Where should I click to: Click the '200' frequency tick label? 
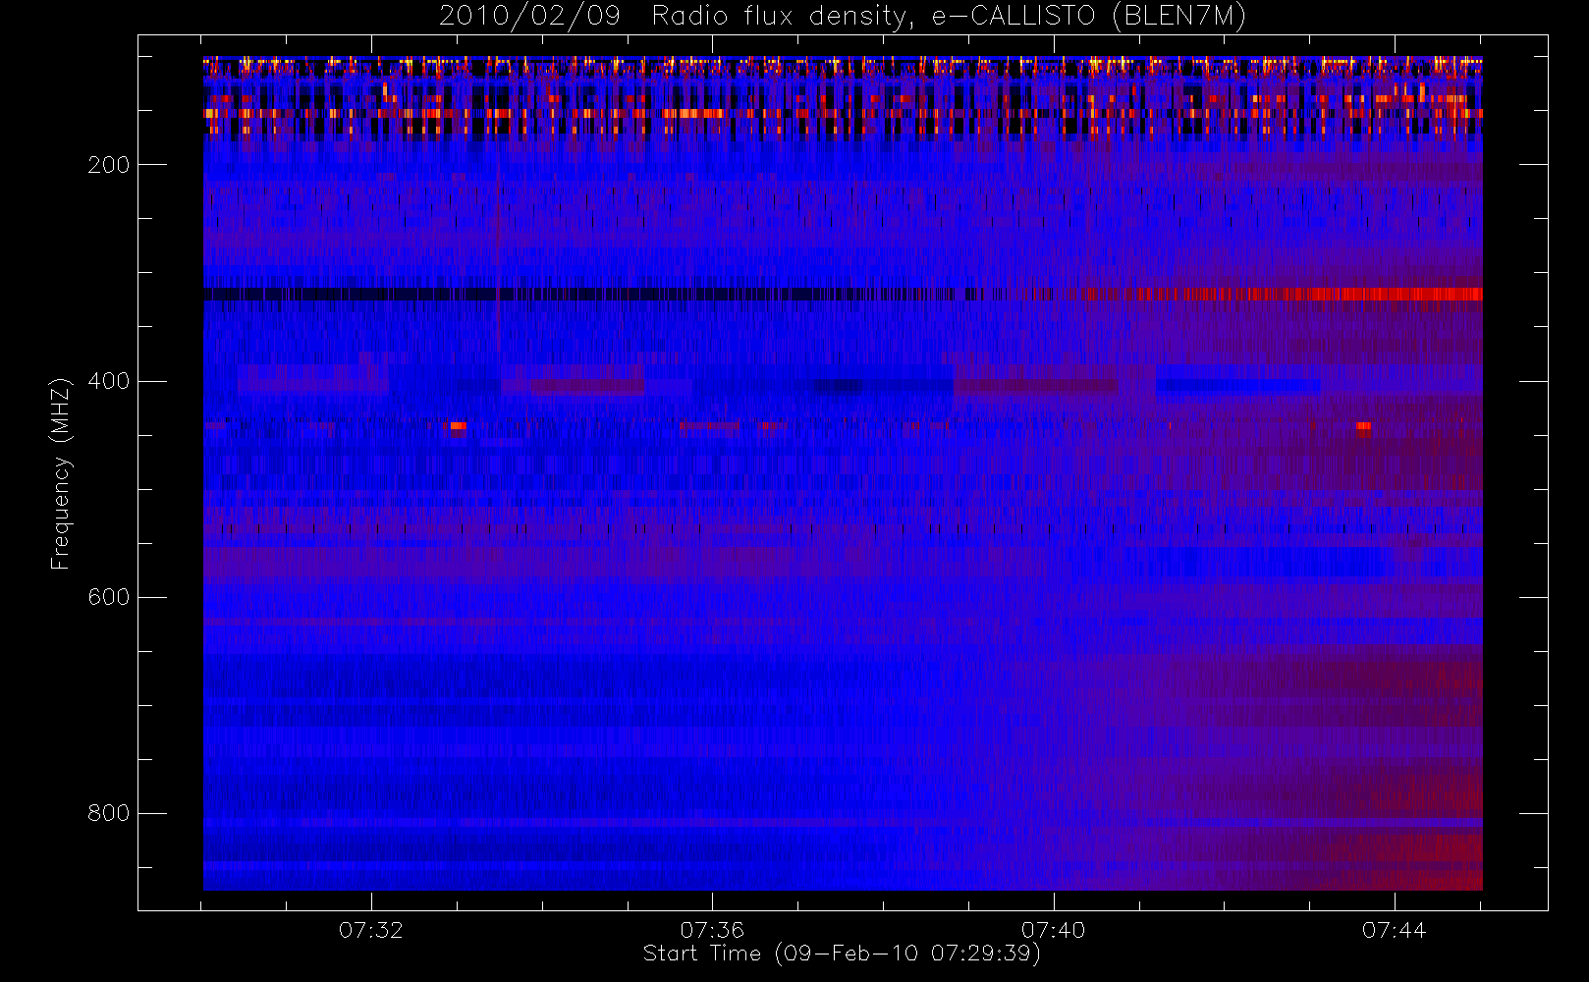click(108, 165)
